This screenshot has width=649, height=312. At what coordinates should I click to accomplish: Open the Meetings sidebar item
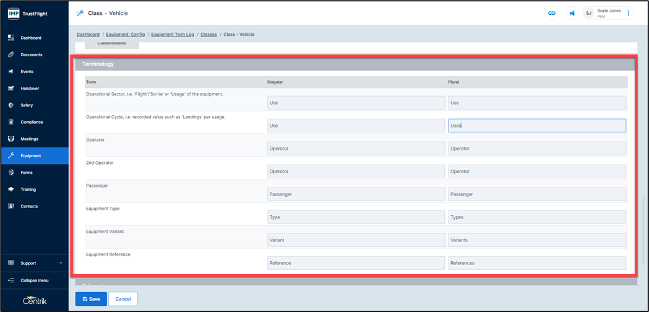(x=29, y=139)
